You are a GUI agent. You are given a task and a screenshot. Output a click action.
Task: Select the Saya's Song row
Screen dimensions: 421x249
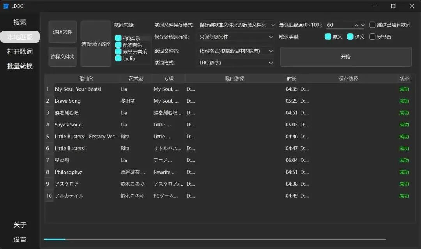[x=228, y=124]
